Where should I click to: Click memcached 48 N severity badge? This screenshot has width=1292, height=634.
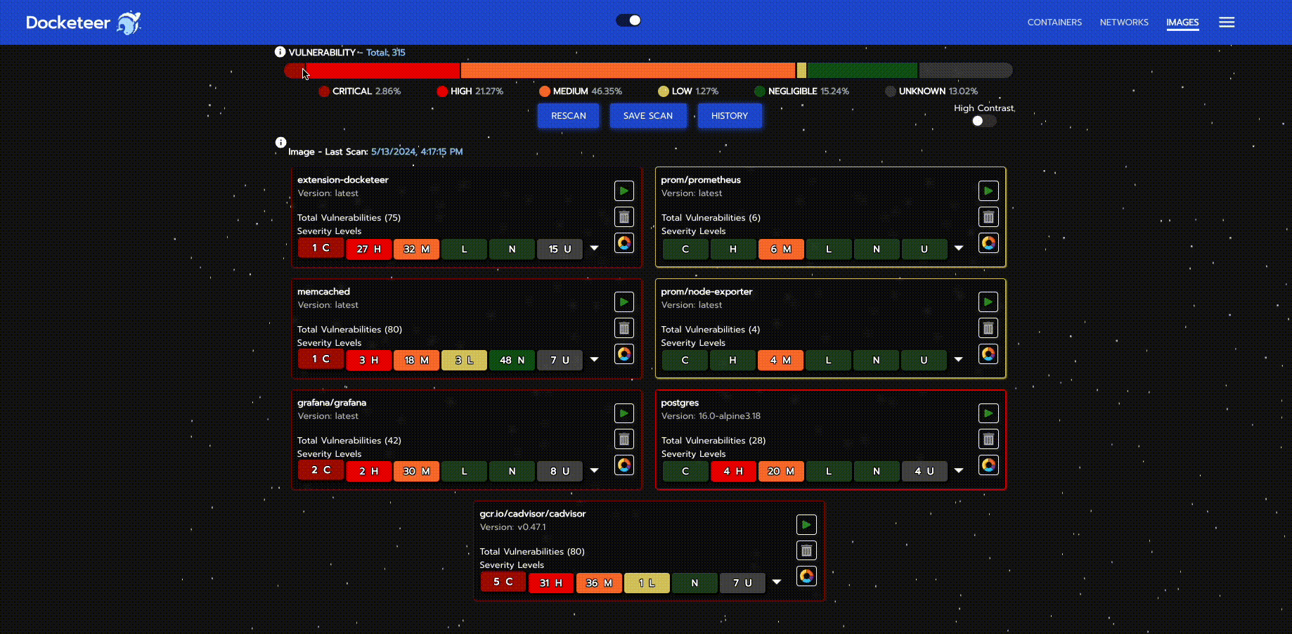pos(512,360)
